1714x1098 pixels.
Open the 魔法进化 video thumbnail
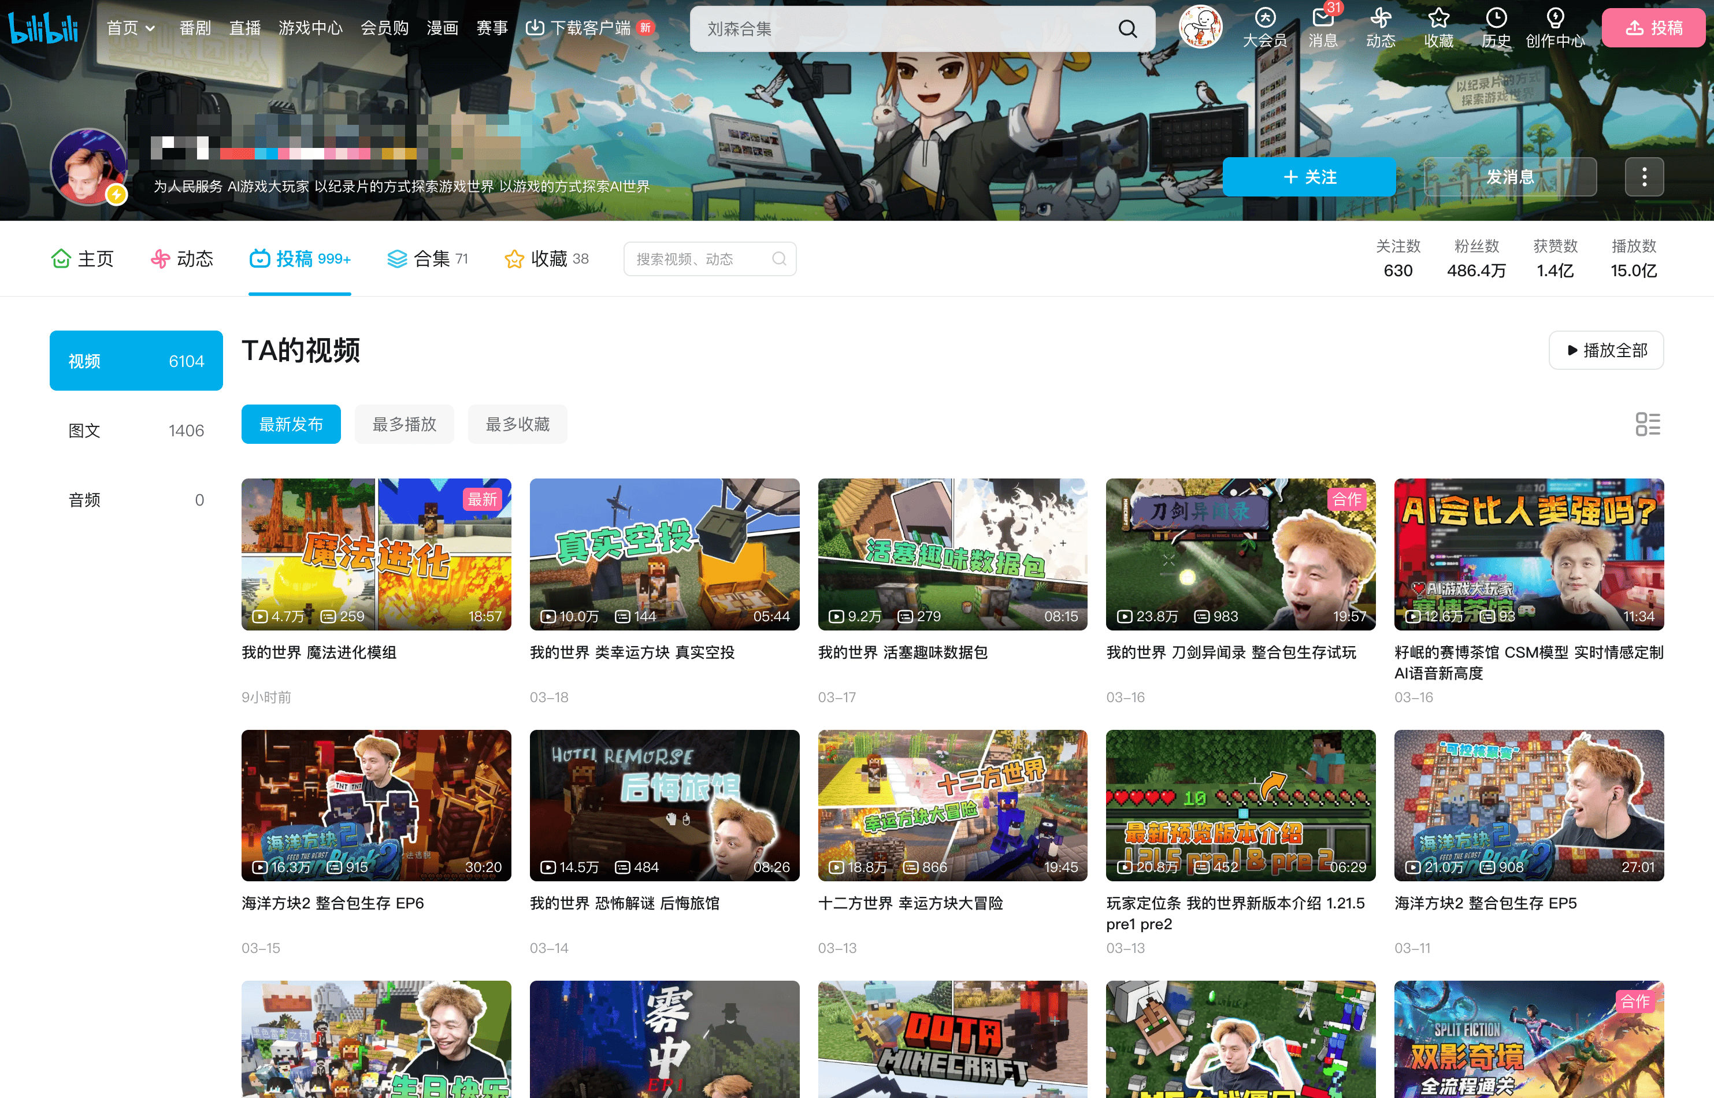(376, 554)
